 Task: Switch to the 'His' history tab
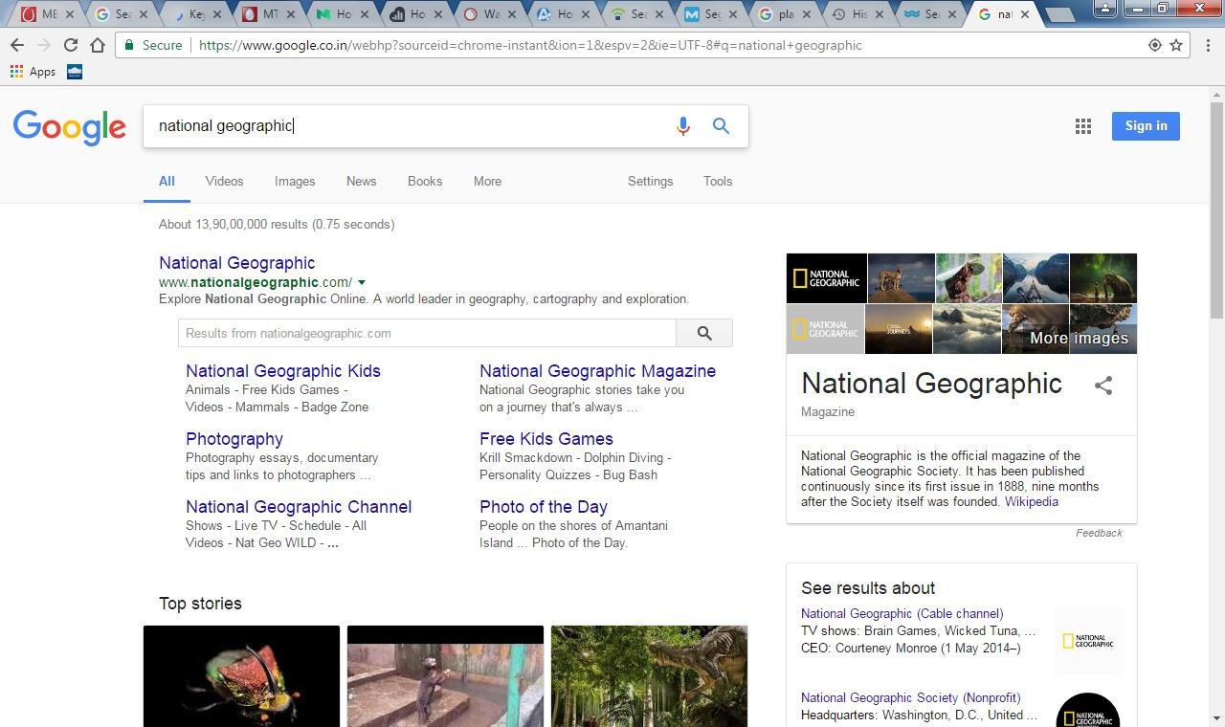pyautogui.click(x=857, y=14)
